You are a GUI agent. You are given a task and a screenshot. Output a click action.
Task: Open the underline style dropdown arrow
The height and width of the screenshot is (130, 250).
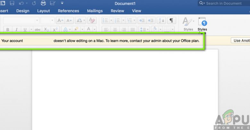tap(31, 30)
